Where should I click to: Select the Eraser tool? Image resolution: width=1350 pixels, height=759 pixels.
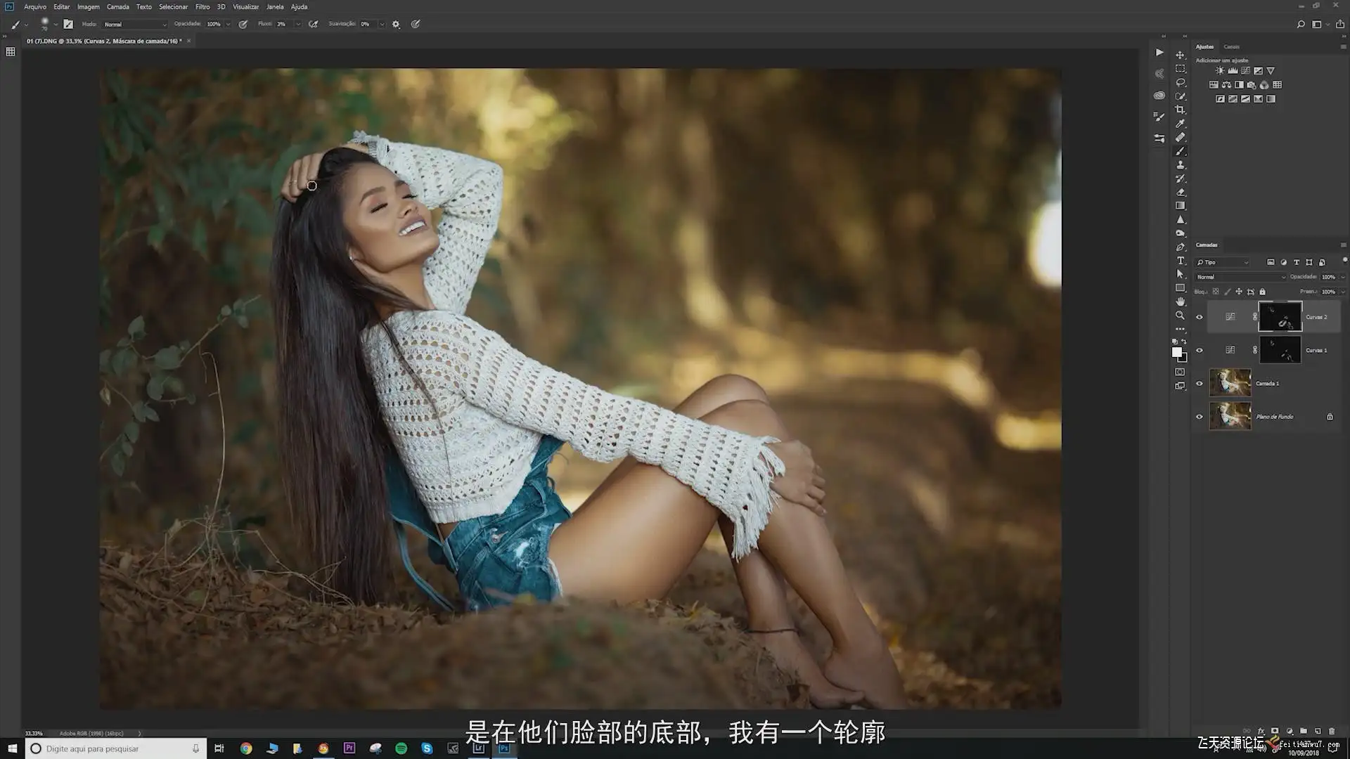1181,193
